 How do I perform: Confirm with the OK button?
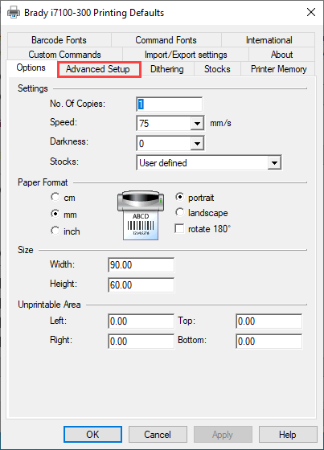pos(92,434)
